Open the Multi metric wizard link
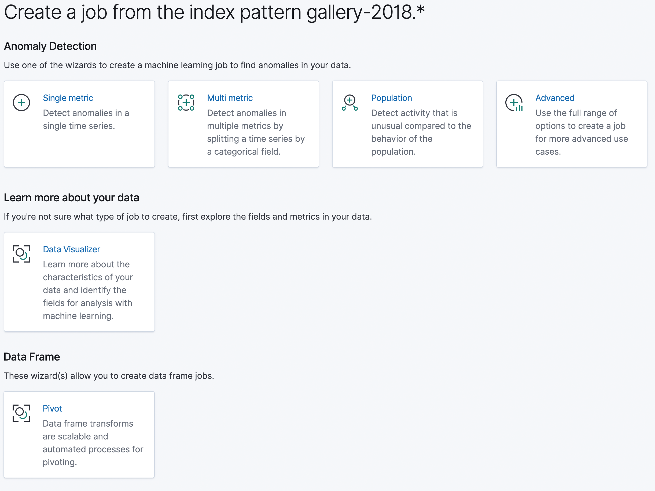This screenshot has height=491, width=655. coord(230,98)
